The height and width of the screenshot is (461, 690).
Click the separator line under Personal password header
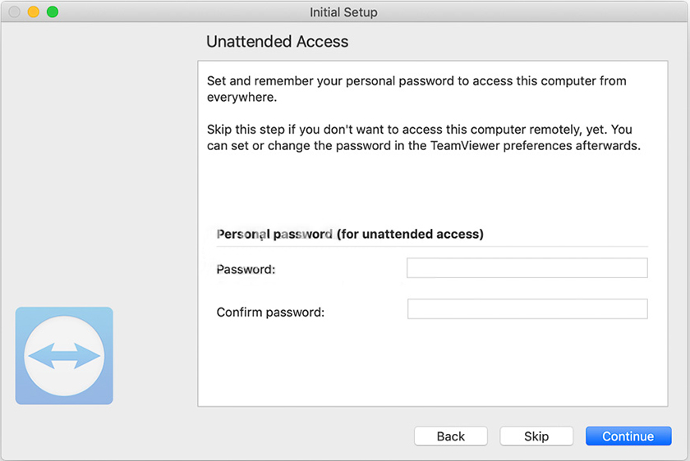(431, 247)
